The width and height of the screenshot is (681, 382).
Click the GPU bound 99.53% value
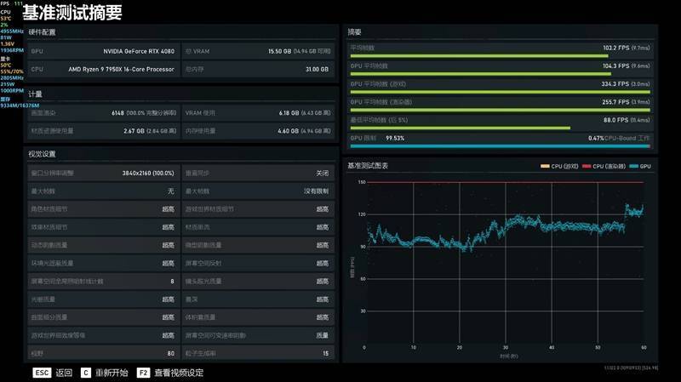pos(395,139)
